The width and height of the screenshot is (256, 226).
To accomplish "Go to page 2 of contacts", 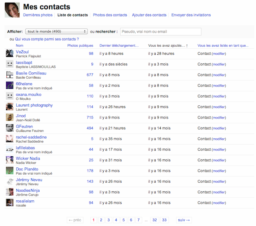I will click(x=101, y=220).
